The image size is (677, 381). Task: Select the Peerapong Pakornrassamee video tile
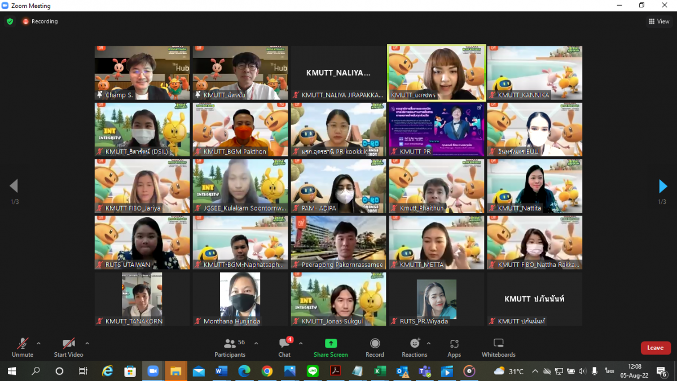(x=338, y=242)
